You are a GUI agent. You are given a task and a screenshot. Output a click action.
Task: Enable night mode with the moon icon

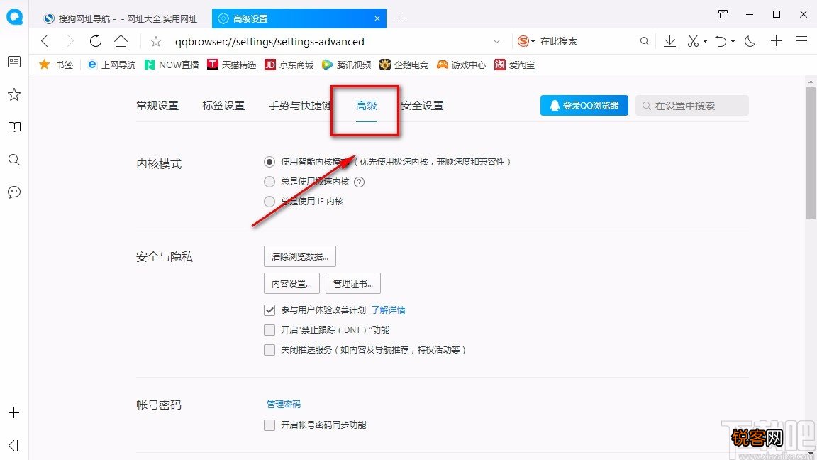[750, 41]
